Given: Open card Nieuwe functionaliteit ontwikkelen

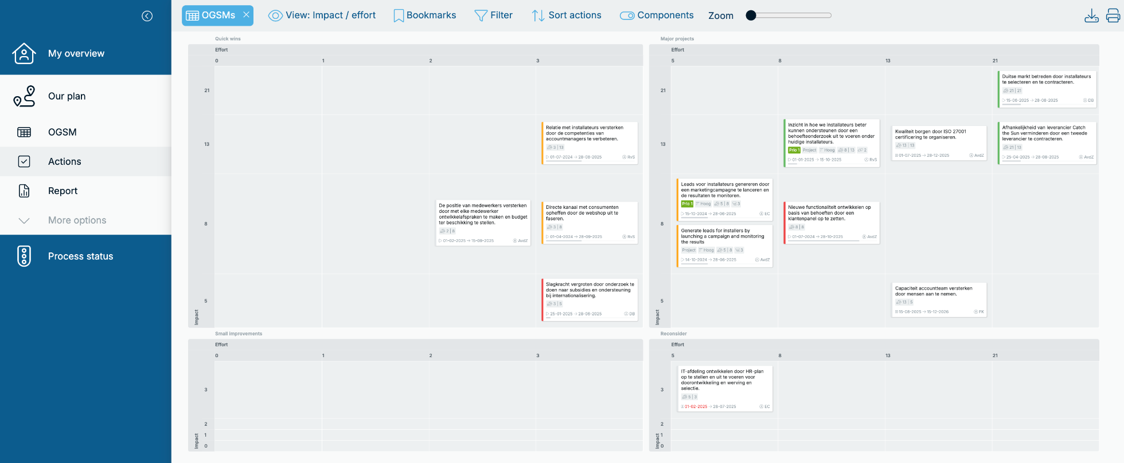Looking at the screenshot, I should coord(832,223).
